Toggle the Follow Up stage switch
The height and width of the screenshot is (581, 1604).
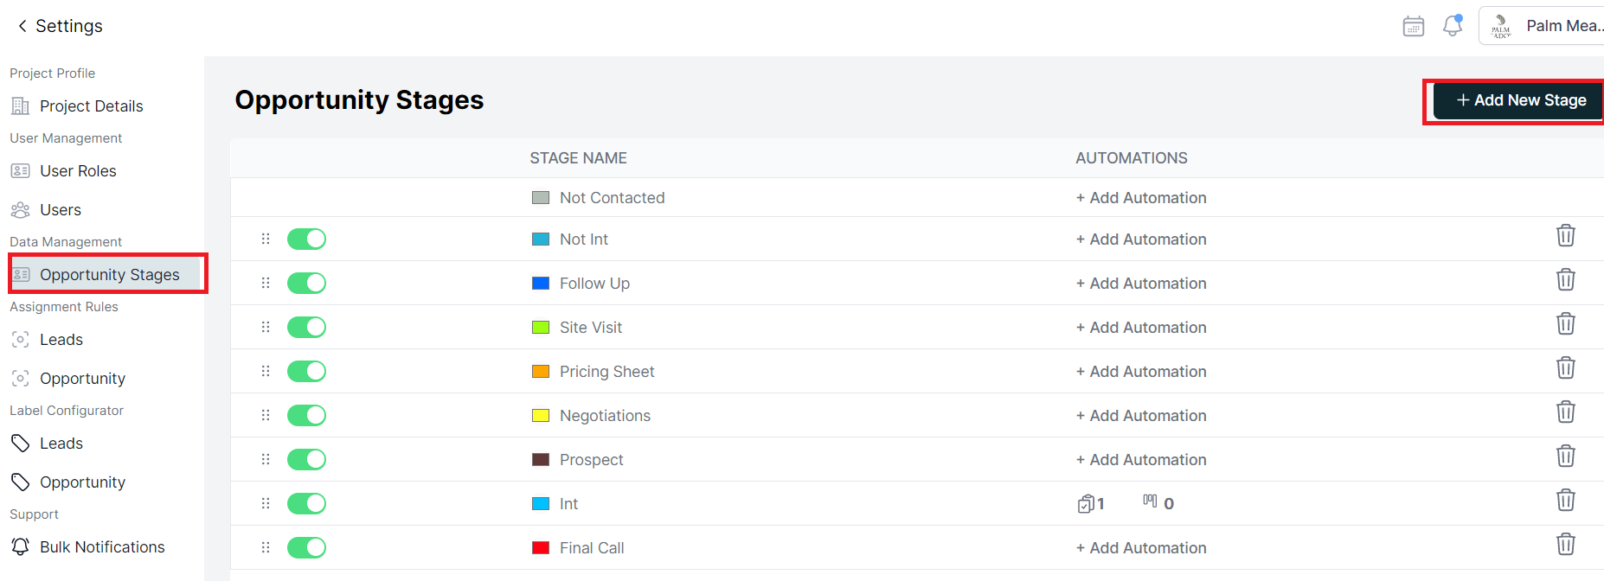tap(306, 283)
